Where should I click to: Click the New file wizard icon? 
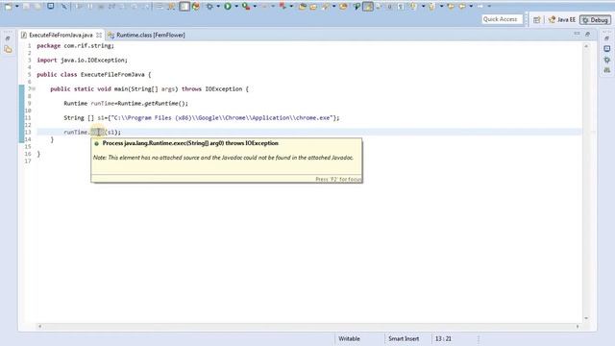[8, 7]
